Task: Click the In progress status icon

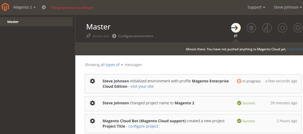Action: 239,81
